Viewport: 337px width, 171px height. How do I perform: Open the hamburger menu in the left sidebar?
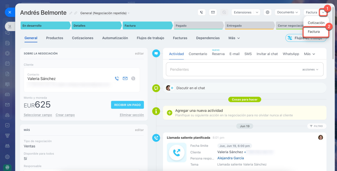click(7, 6)
